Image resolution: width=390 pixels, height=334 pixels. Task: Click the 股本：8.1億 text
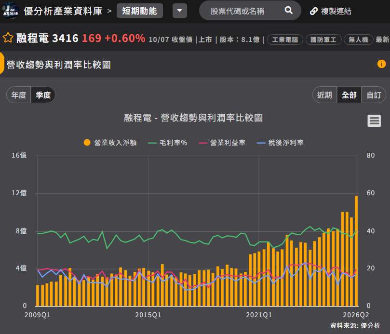tap(240, 40)
